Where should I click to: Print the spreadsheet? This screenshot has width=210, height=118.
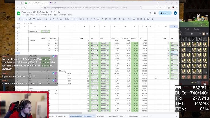tap(30, 19)
